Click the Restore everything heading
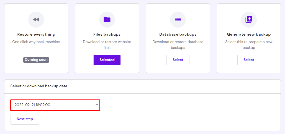Image resolution: width=285 pixels, height=134 pixels. [36, 34]
